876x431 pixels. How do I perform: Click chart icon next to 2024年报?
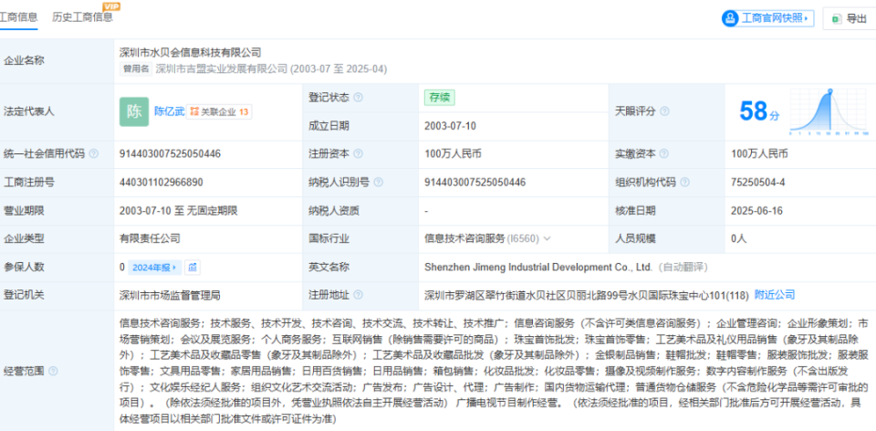pos(193,268)
